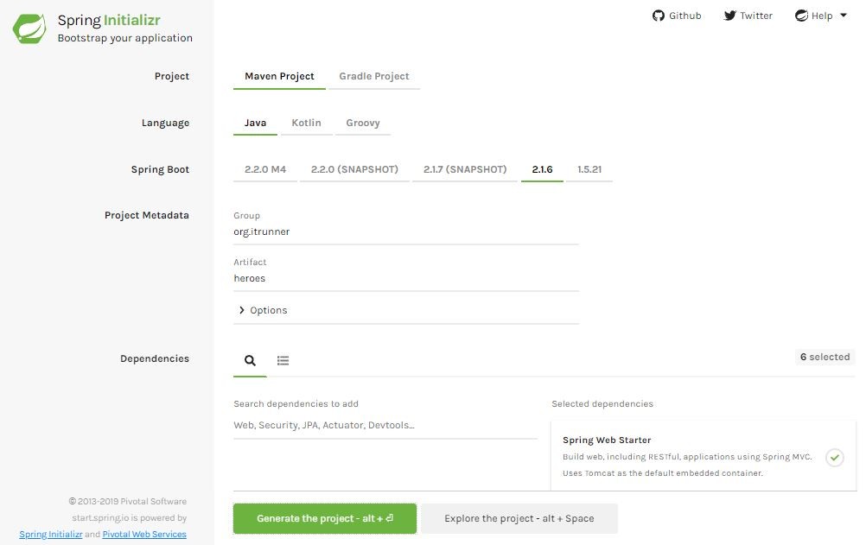Focus the Group input field

coord(406,232)
